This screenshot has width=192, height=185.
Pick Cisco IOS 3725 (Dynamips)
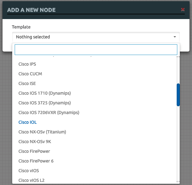pyautogui.click(x=94, y=103)
